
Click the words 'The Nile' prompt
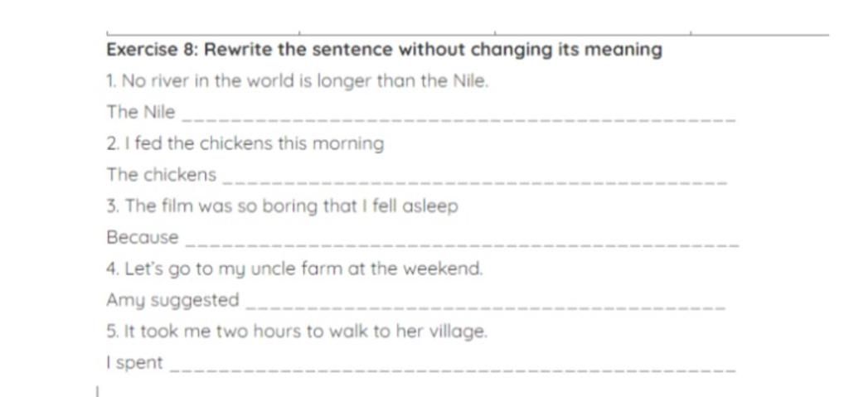(x=141, y=112)
